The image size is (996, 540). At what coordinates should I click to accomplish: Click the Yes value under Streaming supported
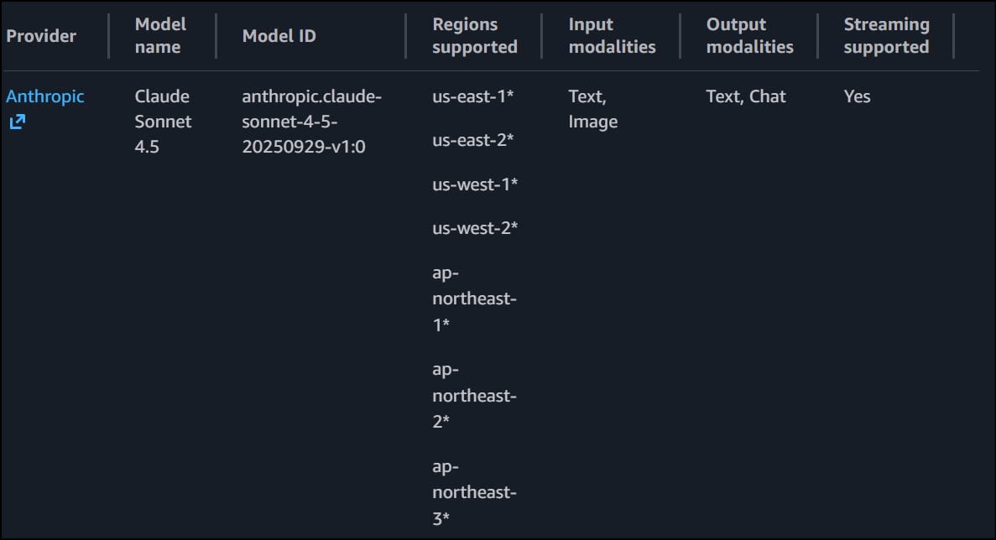[857, 96]
